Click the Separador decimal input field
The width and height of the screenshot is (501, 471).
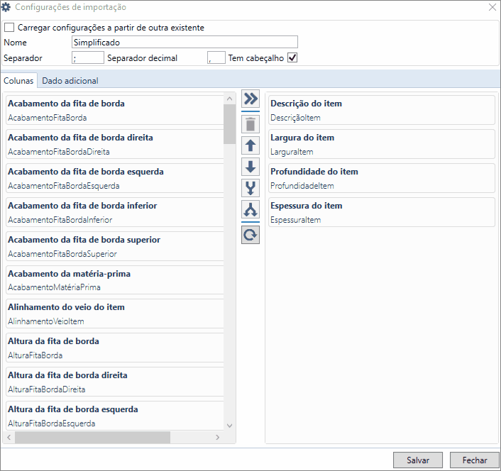(216, 57)
